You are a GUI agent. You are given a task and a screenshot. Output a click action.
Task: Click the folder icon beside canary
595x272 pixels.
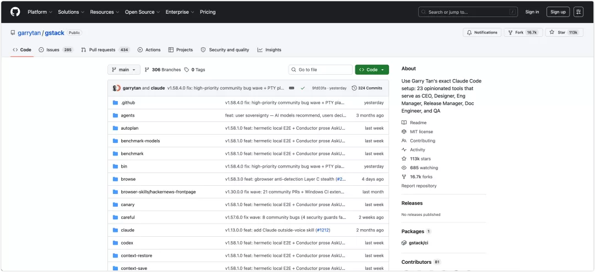(115, 204)
